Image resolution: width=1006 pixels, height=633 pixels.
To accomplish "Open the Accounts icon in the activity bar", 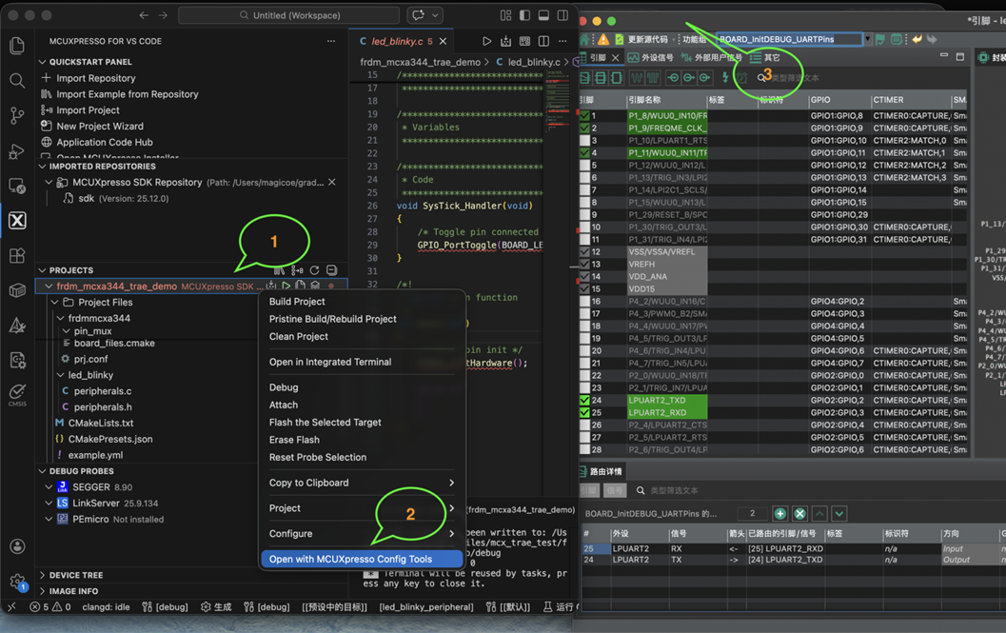I will [17, 546].
